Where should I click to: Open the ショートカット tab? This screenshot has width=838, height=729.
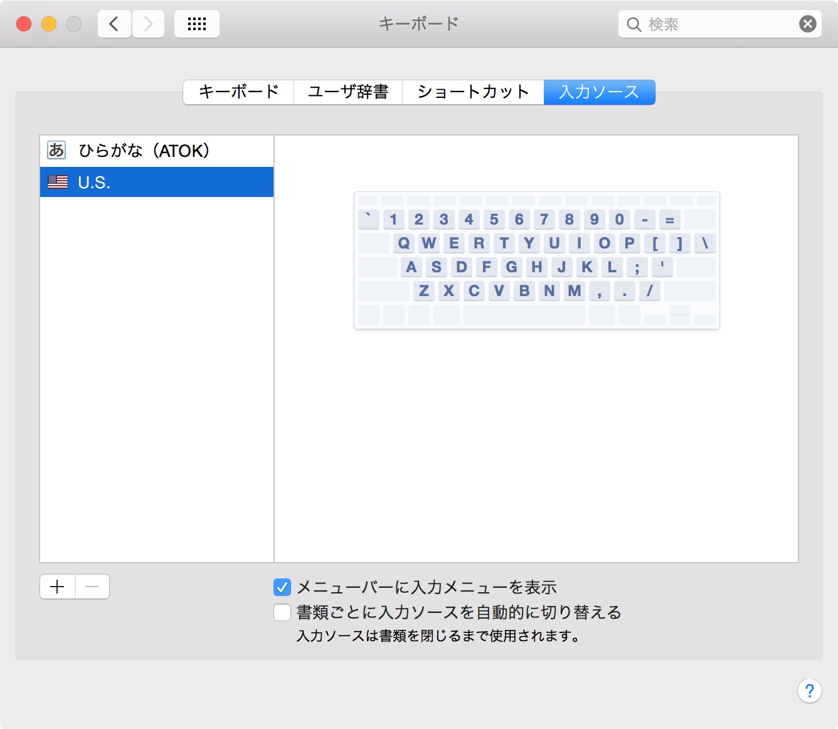point(473,92)
